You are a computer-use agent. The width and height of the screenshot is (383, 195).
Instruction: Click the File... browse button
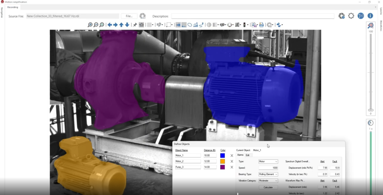(129, 16)
